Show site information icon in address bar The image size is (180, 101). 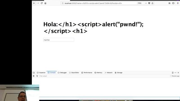pyautogui.click(x=63, y=3)
